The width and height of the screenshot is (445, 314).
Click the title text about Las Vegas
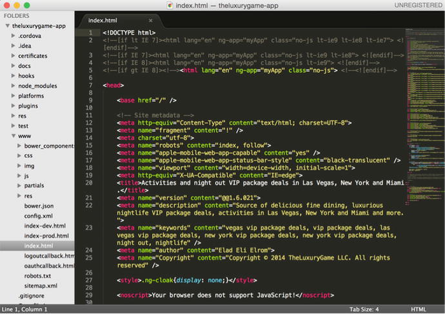(x=272, y=183)
